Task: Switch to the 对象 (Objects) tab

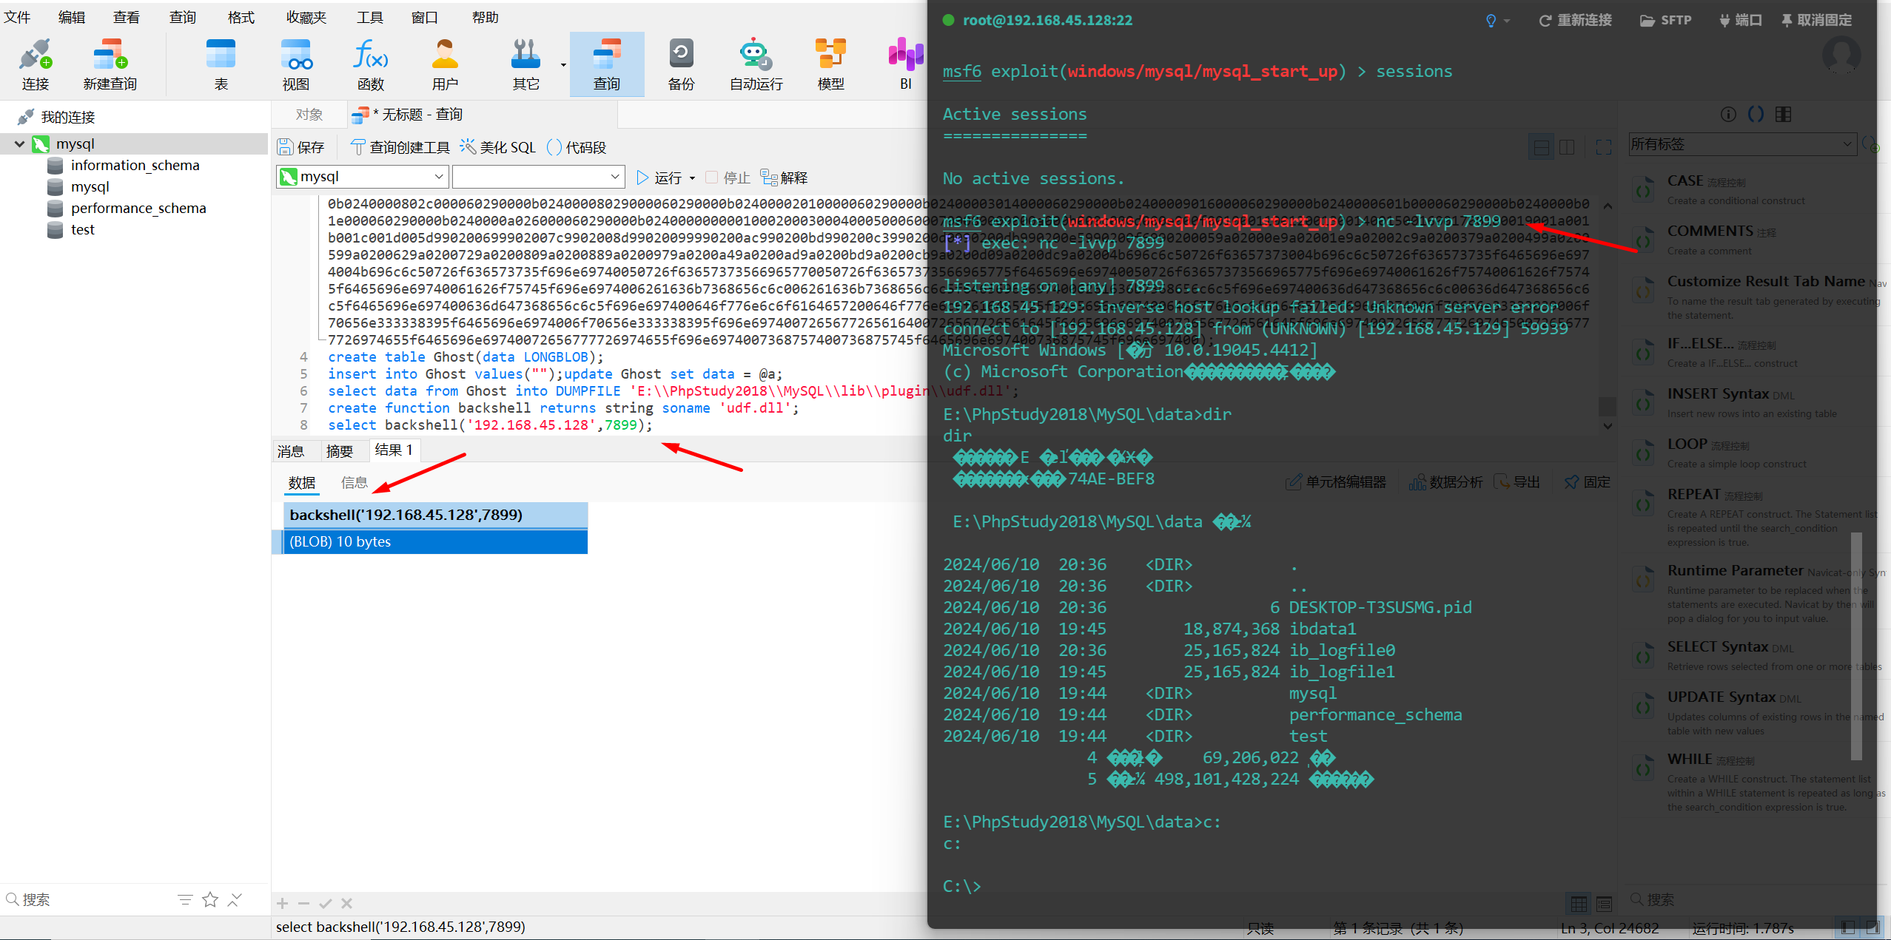Action: [309, 115]
